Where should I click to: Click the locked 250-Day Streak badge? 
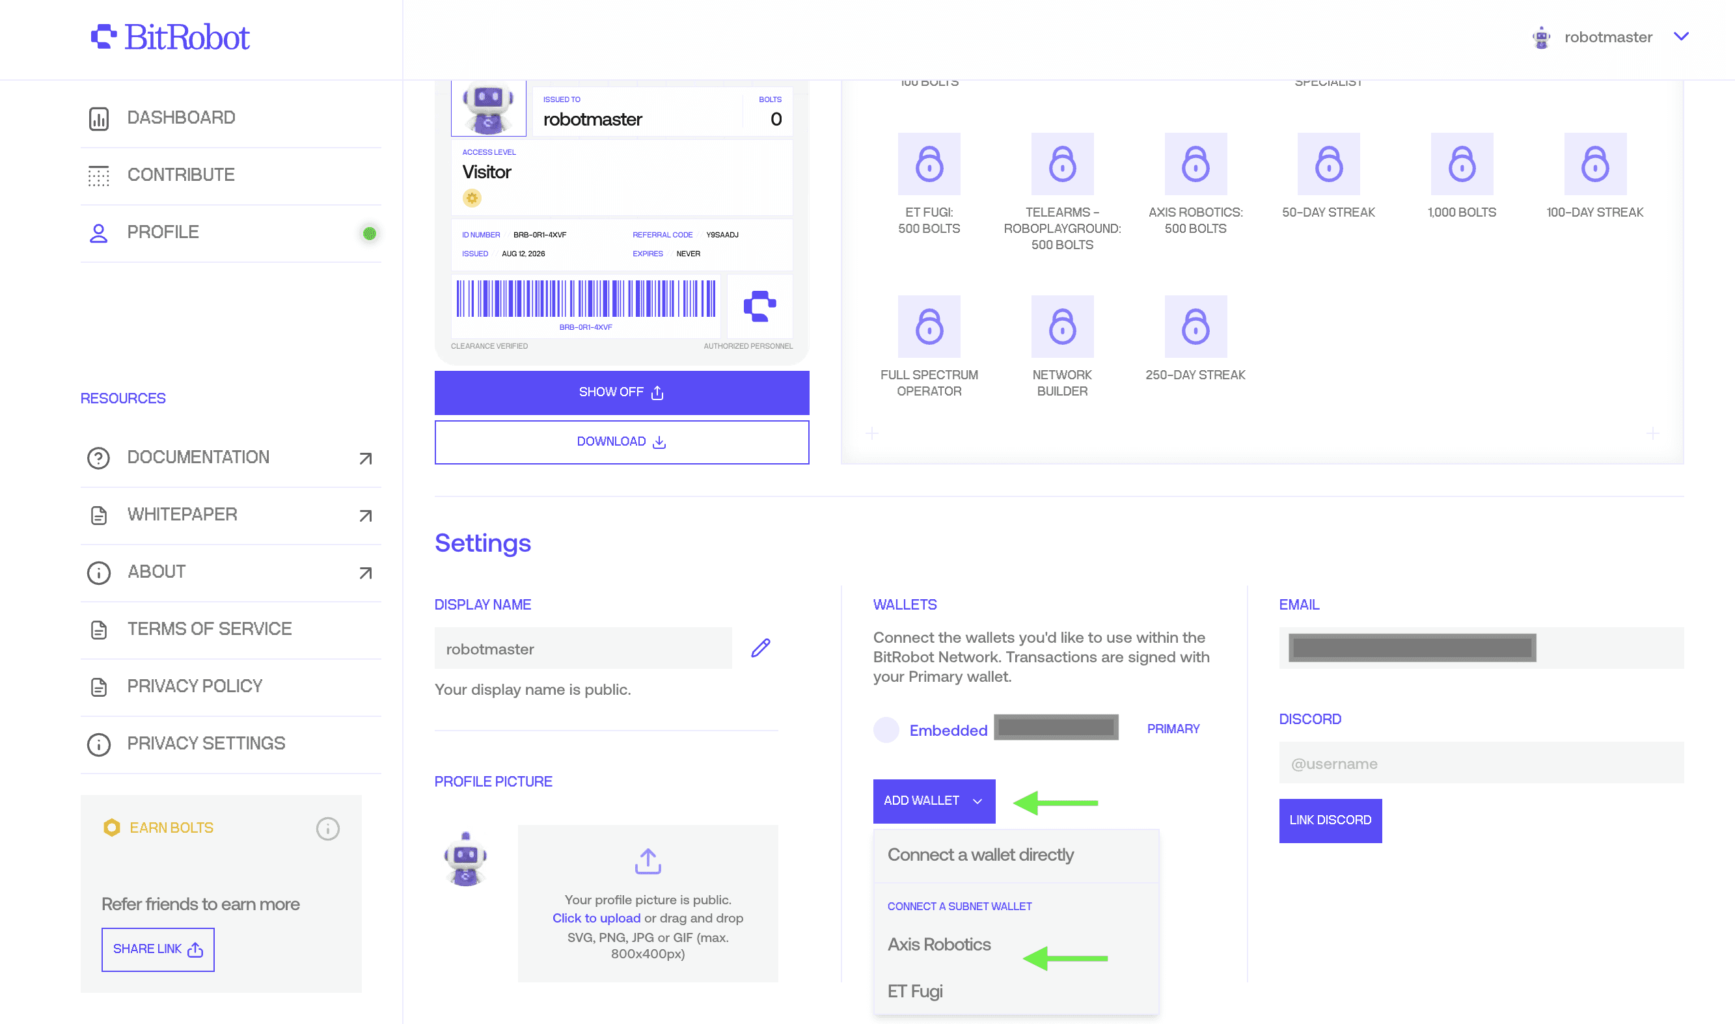[x=1195, y=327]
